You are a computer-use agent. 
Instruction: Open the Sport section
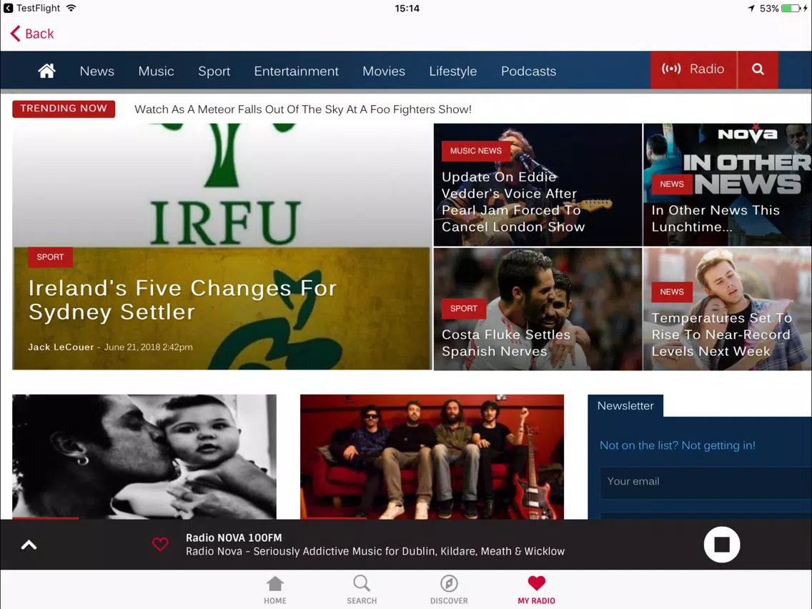pos(214,71)
